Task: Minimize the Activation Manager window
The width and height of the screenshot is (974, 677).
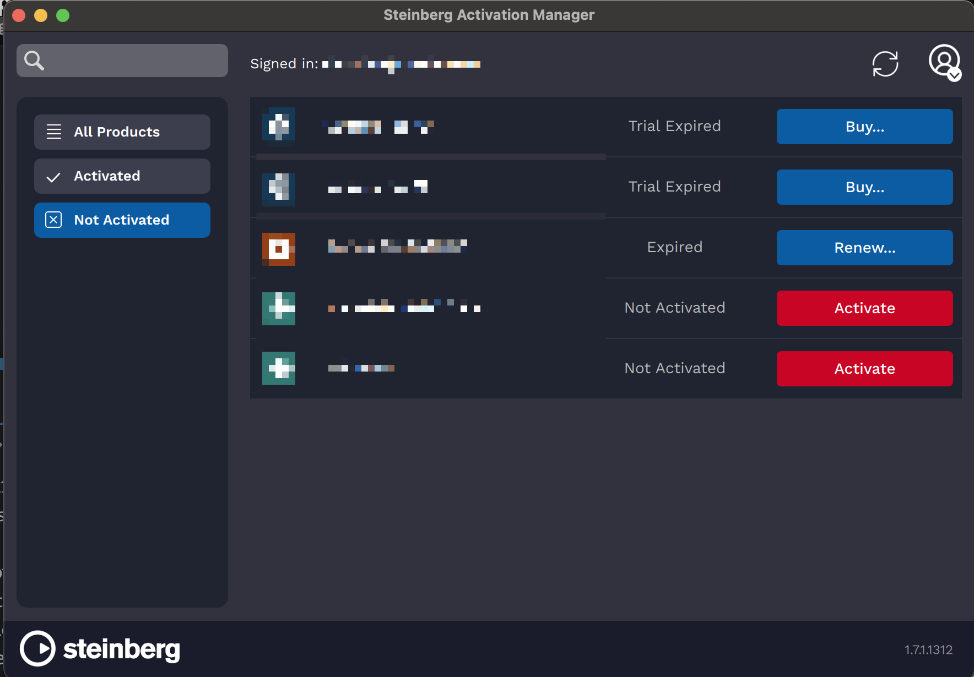Action: click(41, 15)
